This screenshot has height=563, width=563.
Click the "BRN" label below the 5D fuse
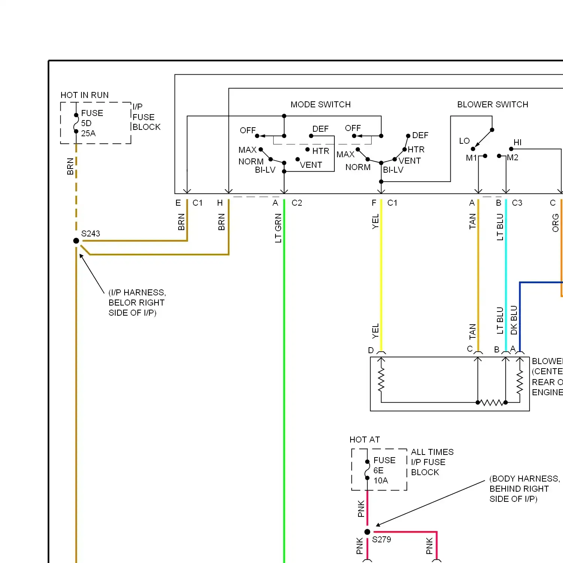70,167
